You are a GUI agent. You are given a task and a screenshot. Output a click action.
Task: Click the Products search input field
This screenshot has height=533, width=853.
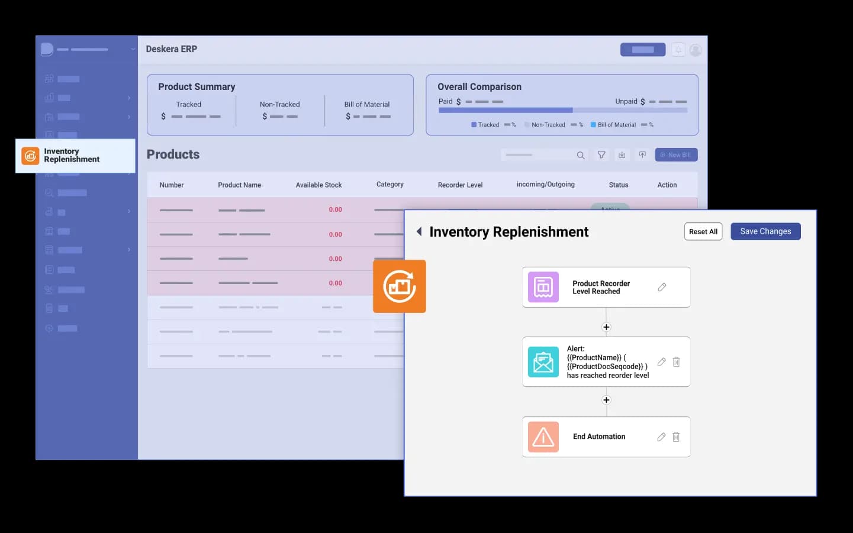(539, 155)
